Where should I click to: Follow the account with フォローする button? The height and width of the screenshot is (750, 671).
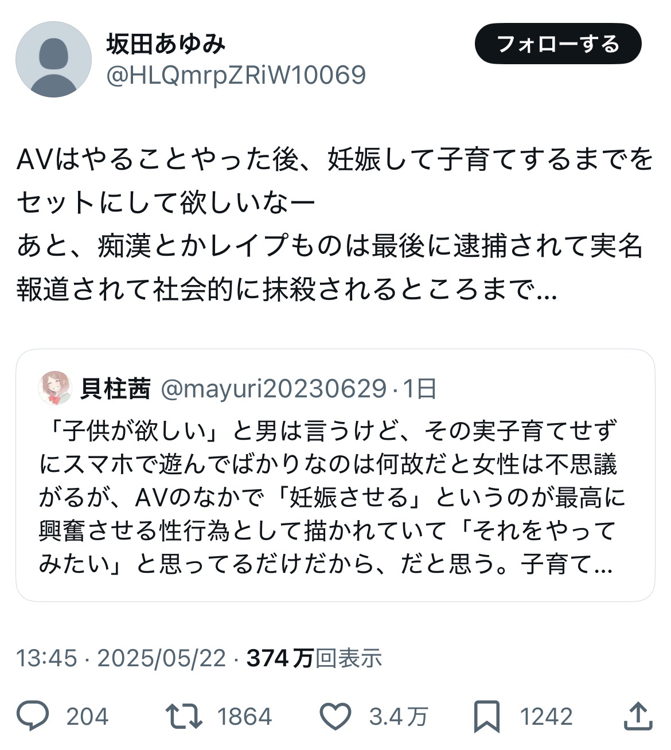558,44
